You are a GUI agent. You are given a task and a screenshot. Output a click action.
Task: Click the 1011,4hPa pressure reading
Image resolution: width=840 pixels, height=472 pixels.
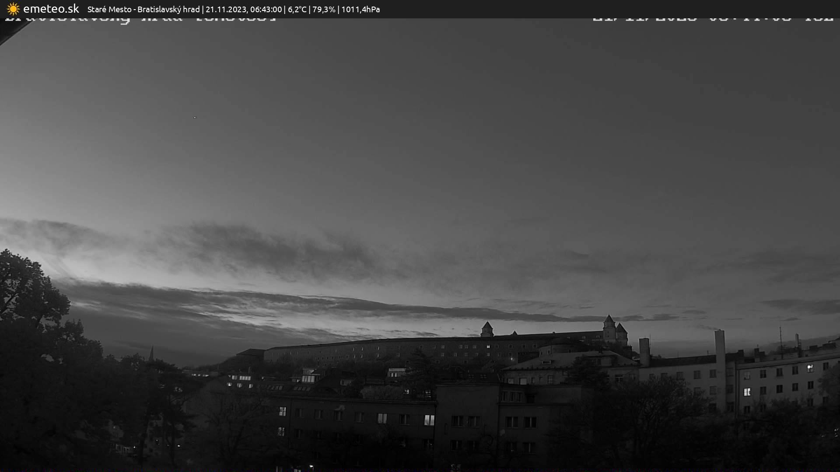point(360,10)
